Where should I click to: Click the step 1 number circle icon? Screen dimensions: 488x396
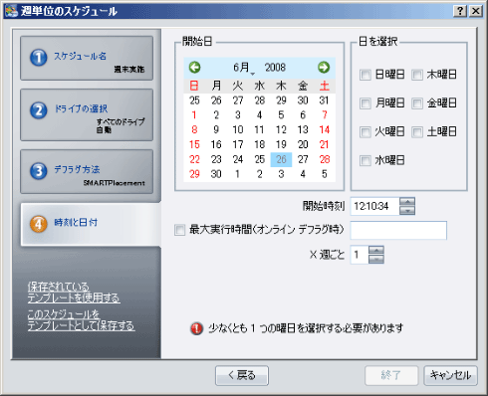pos(39,58)
